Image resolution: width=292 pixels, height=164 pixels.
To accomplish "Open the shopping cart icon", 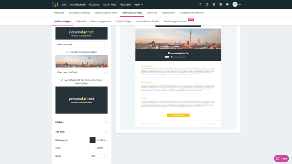I will point(214,4).
